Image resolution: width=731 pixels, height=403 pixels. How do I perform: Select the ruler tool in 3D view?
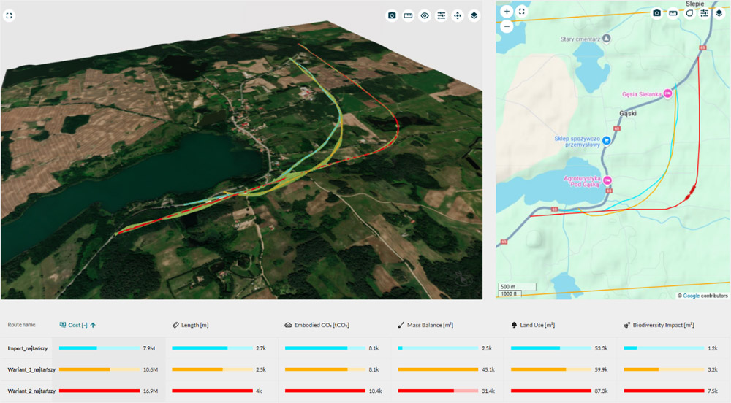click(x=408, y=16)
